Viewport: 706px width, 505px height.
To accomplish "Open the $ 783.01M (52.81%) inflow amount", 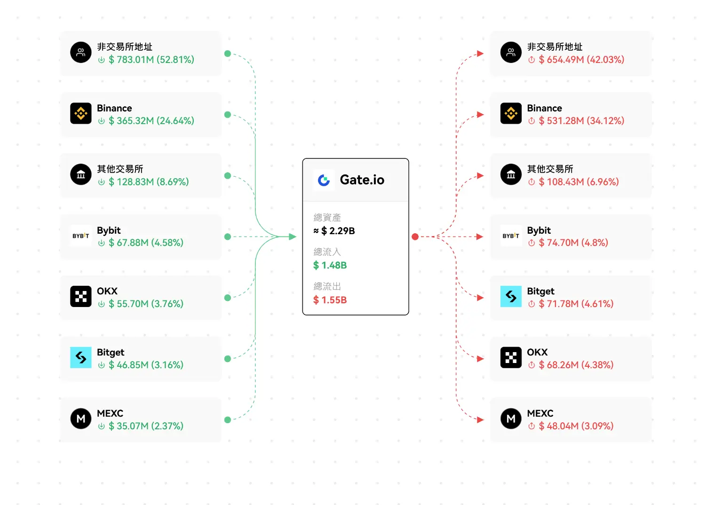I will (151, 60).
